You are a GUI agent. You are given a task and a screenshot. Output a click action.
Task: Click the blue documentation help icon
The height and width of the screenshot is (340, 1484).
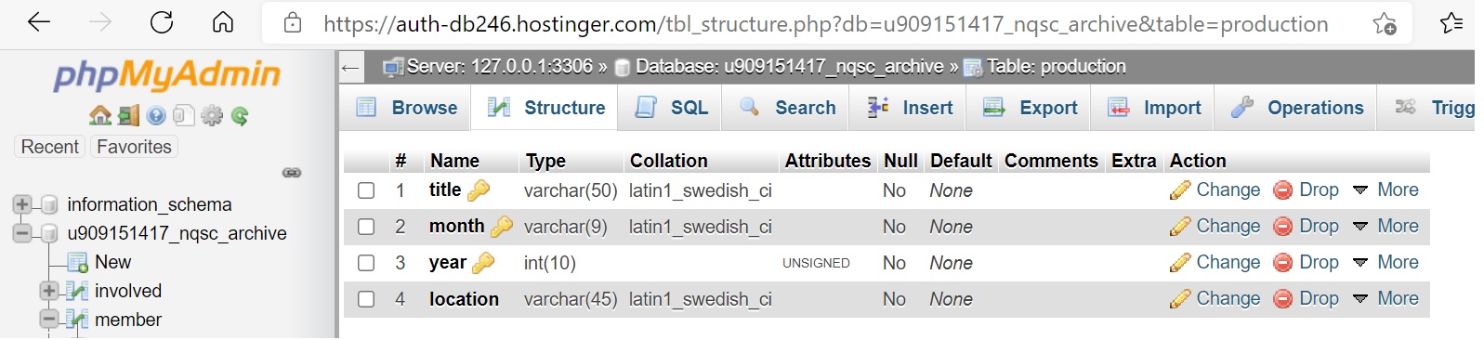click(156, 116)
